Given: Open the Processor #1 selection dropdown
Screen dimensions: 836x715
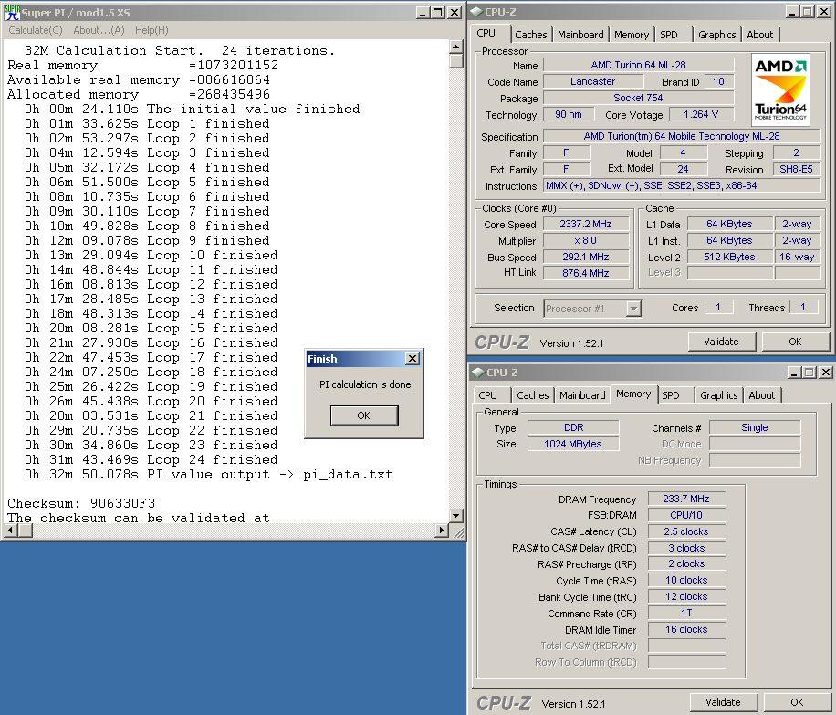Looking at the screenshot, I should click(x=633, y=309).
